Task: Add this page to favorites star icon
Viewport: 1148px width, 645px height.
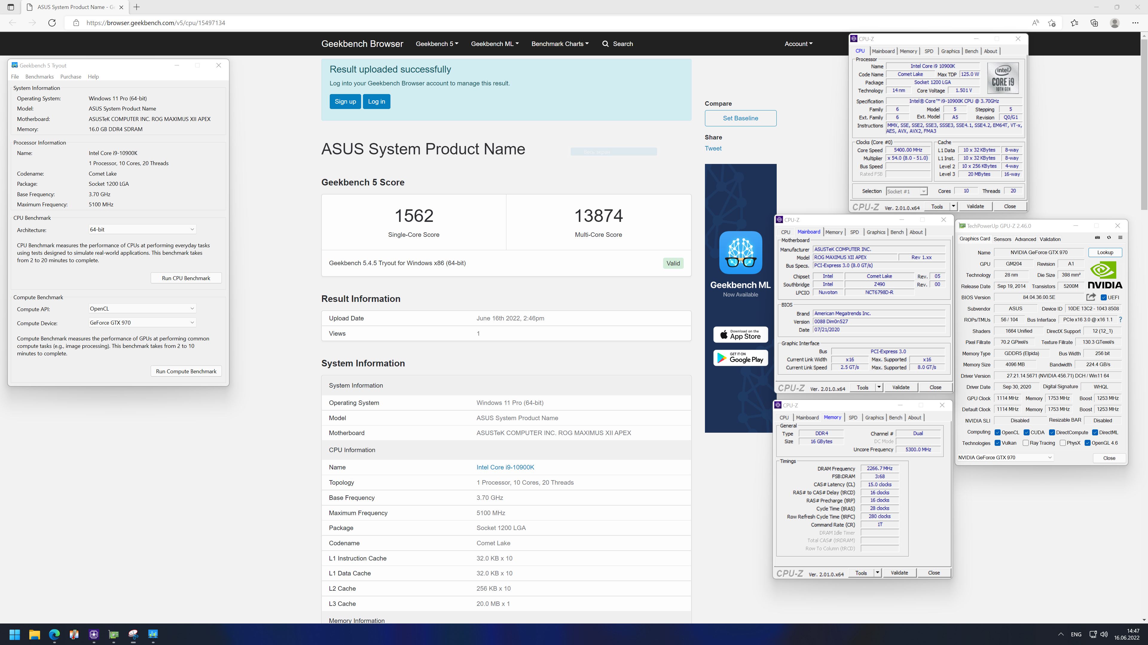Action: point(1052,23)
